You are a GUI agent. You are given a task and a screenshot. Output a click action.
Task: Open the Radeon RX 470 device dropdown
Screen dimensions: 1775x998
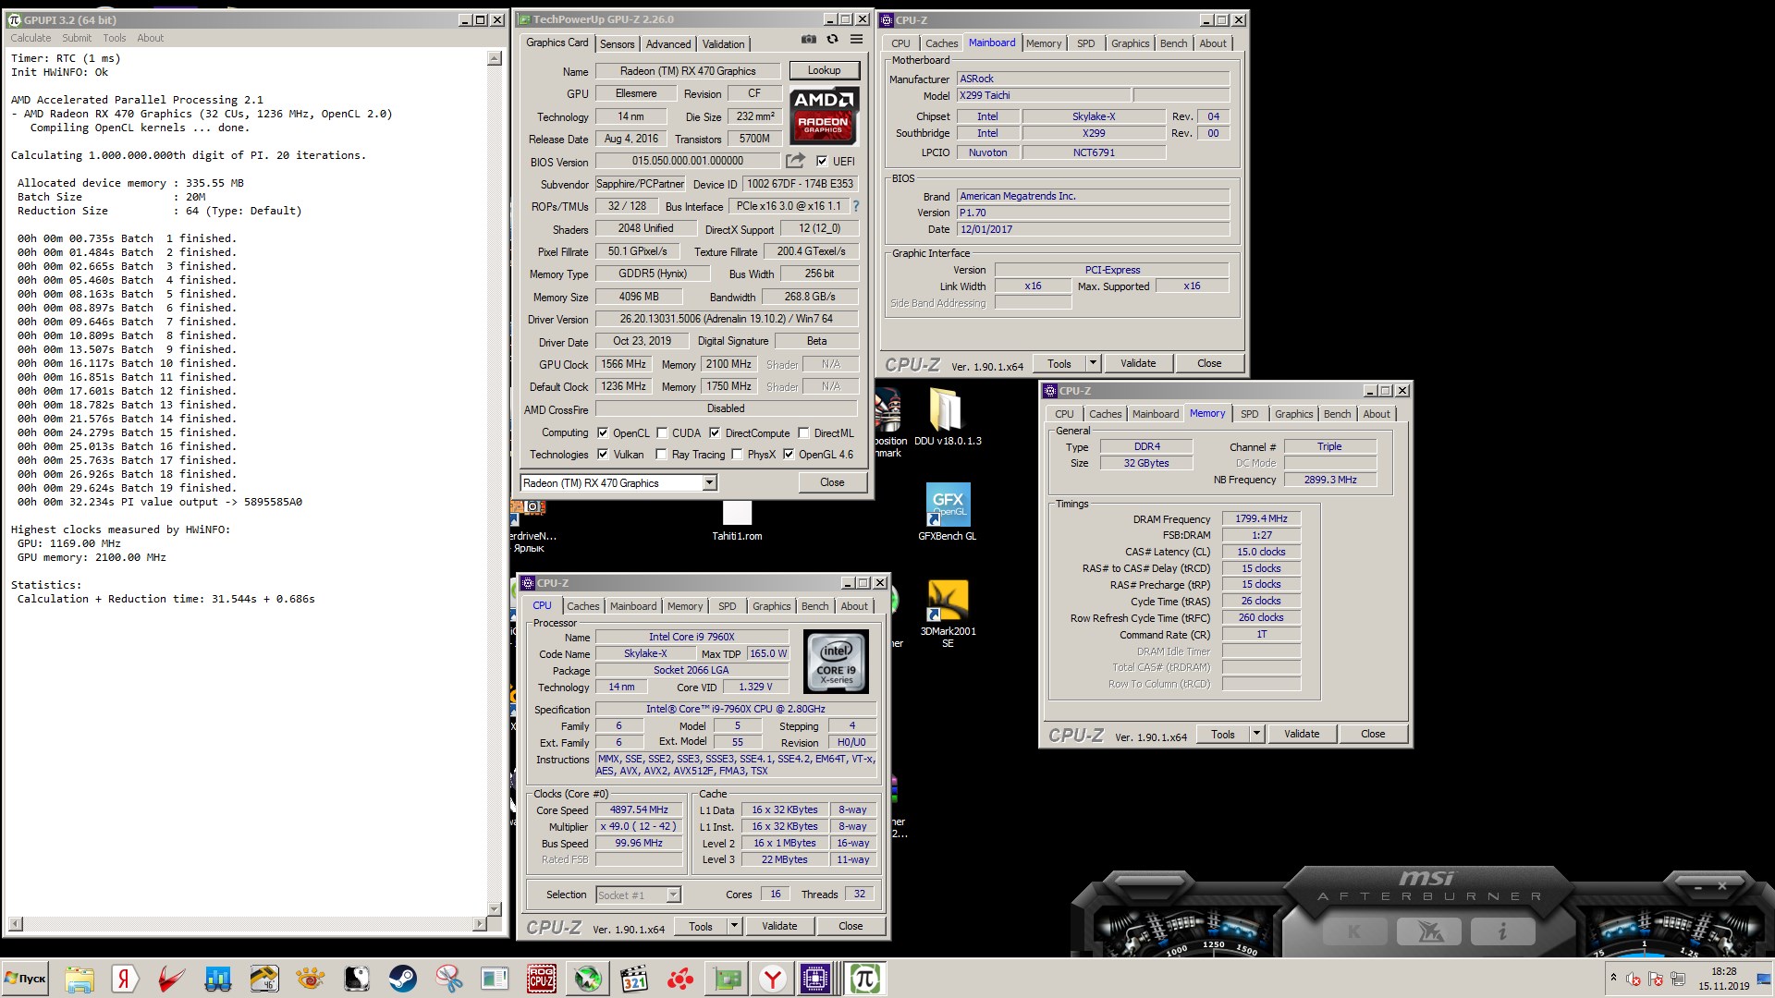pyautogui.click(x=709, y=482)
